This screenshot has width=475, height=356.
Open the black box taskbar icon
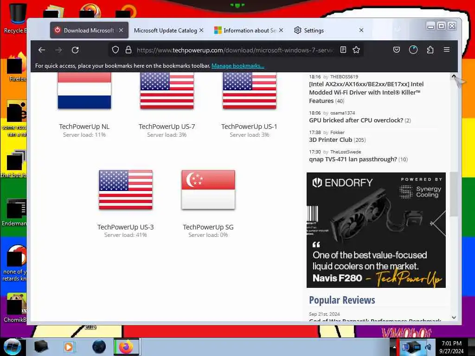point(41,347)
